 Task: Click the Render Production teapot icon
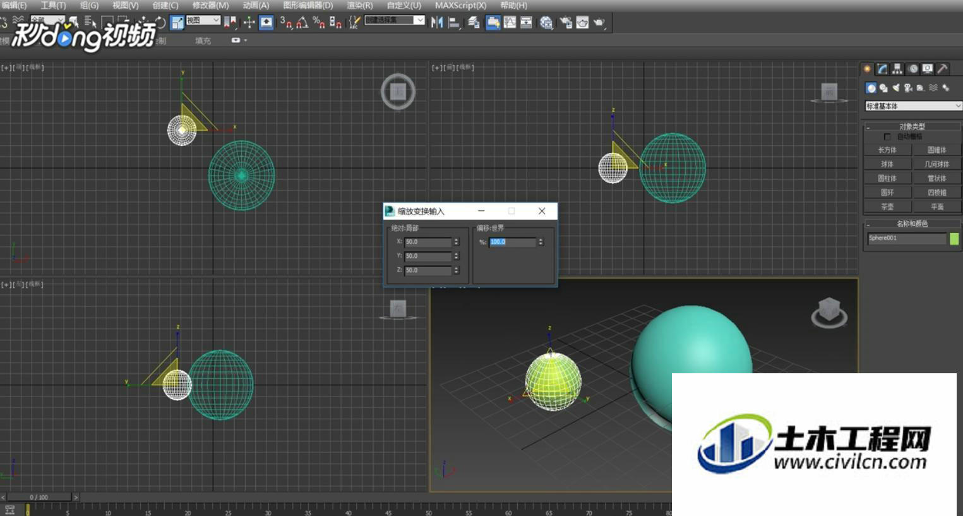coord(599,23)
